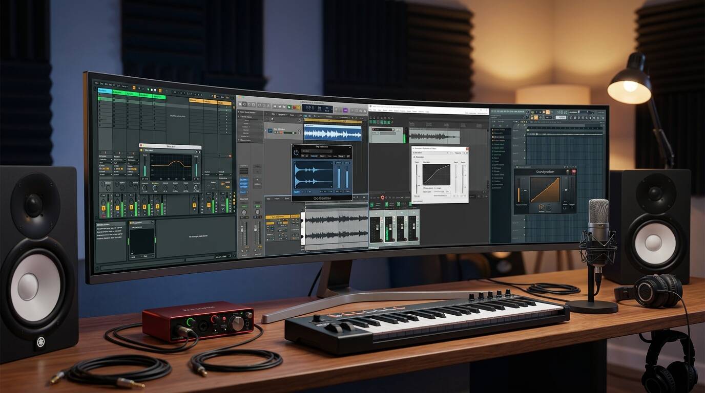The image size is (705, 393).
Task: Click the tempo LCD display in Logic's control bar
Action: tap(317, 108)
